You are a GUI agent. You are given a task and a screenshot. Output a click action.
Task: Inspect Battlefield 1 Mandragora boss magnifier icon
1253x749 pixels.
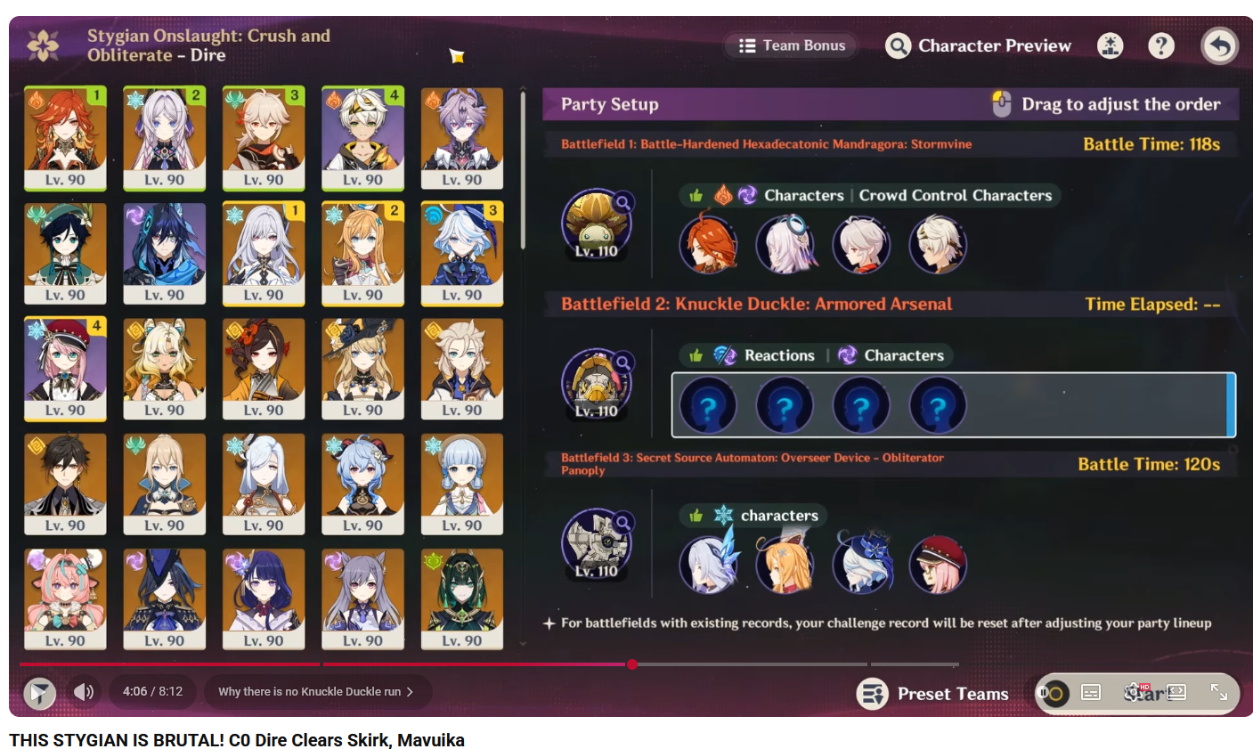click(624, 202)
